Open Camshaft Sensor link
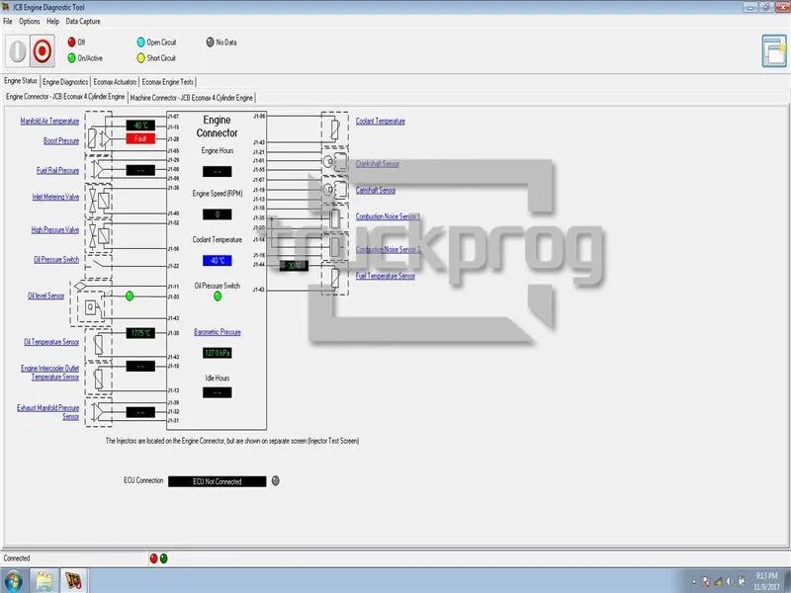This screenshot has height=593, width=791. 376,190
